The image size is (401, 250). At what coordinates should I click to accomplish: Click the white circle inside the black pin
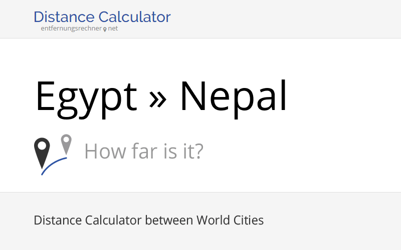(x=42, y=146)
